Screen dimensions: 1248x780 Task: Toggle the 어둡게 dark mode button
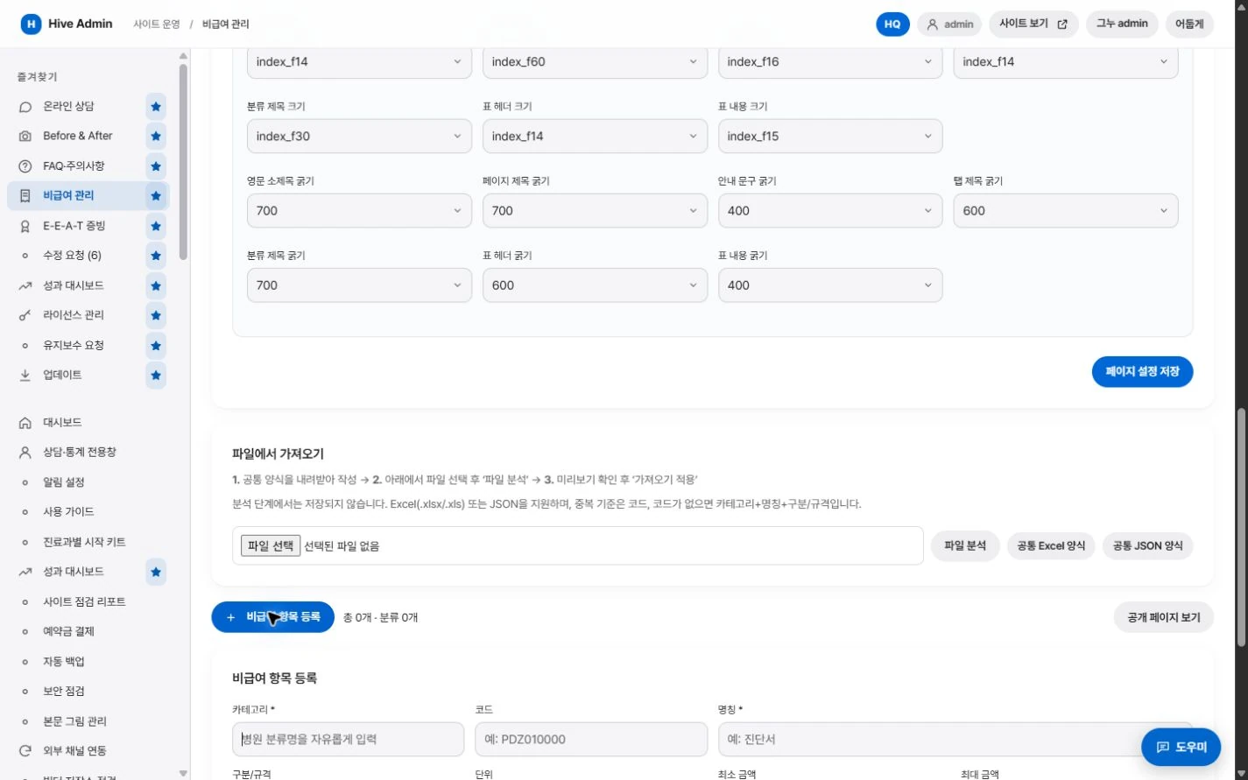coord(1189,25)
